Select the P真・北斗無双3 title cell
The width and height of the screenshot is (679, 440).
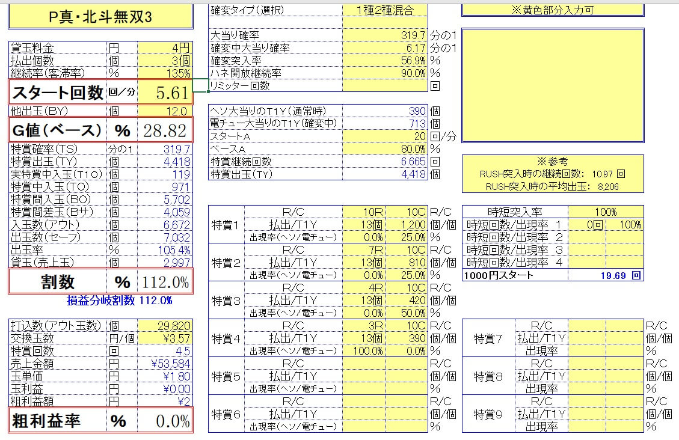coord(100,17)
